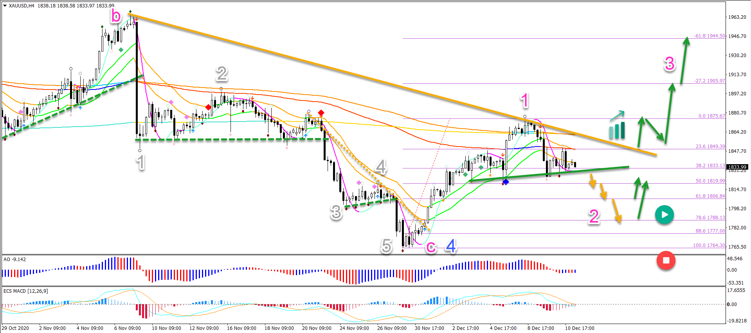Select the blue wave label 4
This screenshot has height=333, width=751.
(x=451, y=246)
